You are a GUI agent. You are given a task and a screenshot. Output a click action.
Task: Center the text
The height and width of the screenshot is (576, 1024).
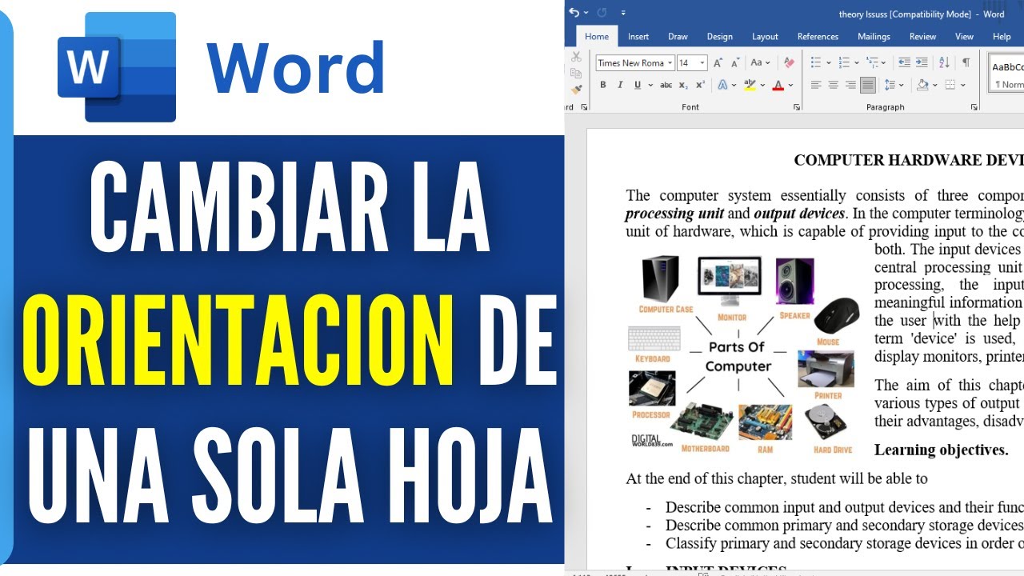(x=834, y=85)
